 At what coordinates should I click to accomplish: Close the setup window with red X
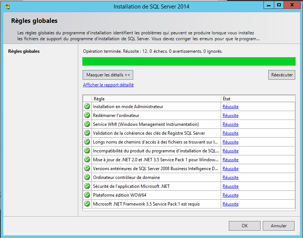292,5
